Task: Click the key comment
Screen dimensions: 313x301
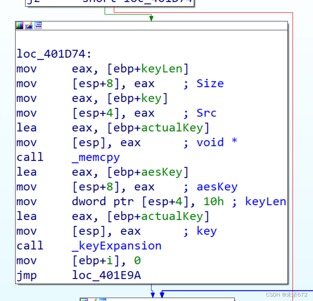Action: click(x=207, y=231)
